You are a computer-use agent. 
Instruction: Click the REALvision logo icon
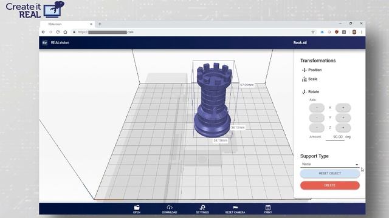[x=44, y=42]
